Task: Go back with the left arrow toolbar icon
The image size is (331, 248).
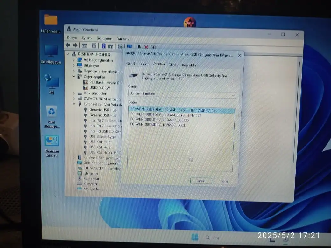Action: coord(68,45)
